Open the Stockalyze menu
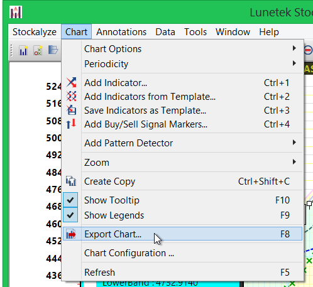 coord(35,32)
